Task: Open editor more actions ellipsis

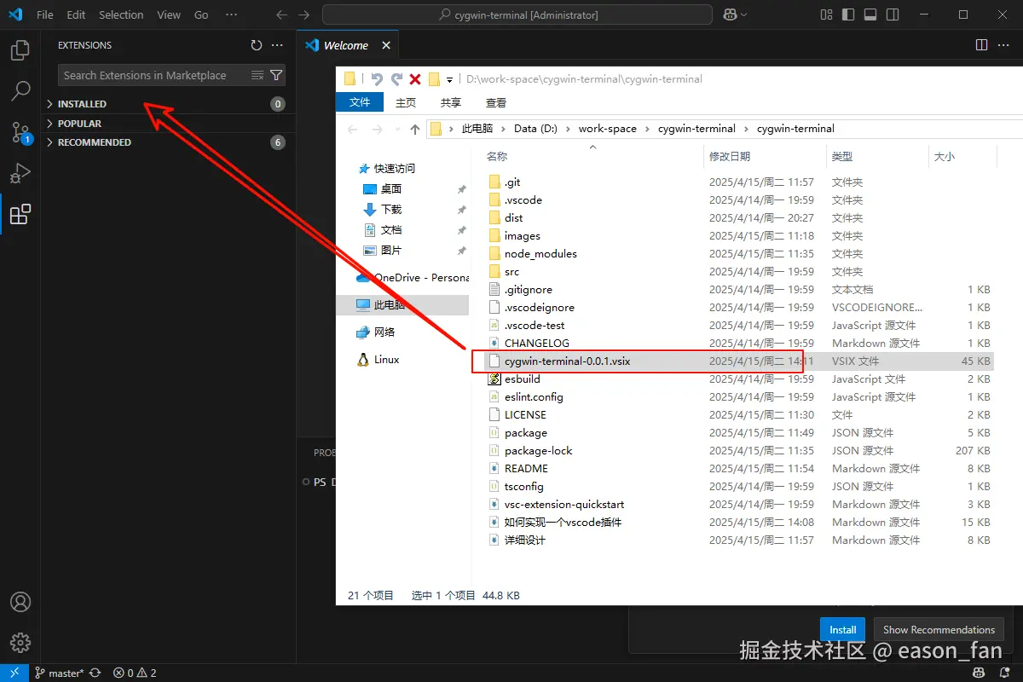Action: [1003, 45]
